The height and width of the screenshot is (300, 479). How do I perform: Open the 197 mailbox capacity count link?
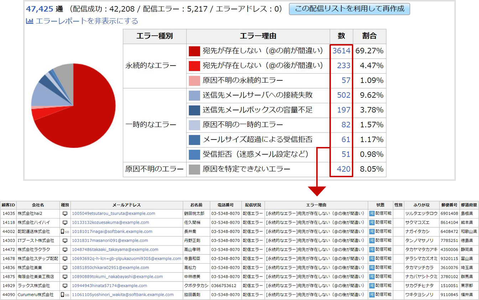(344, 110)
